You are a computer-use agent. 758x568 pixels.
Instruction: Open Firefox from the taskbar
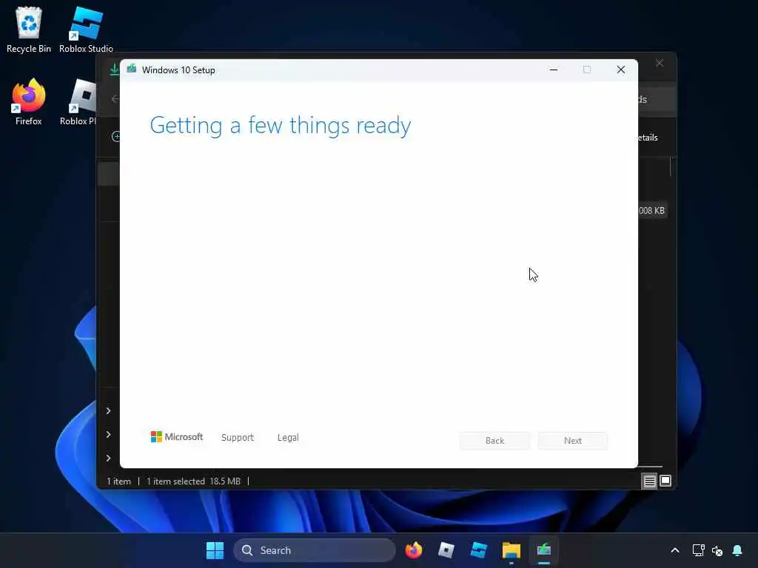413,550
